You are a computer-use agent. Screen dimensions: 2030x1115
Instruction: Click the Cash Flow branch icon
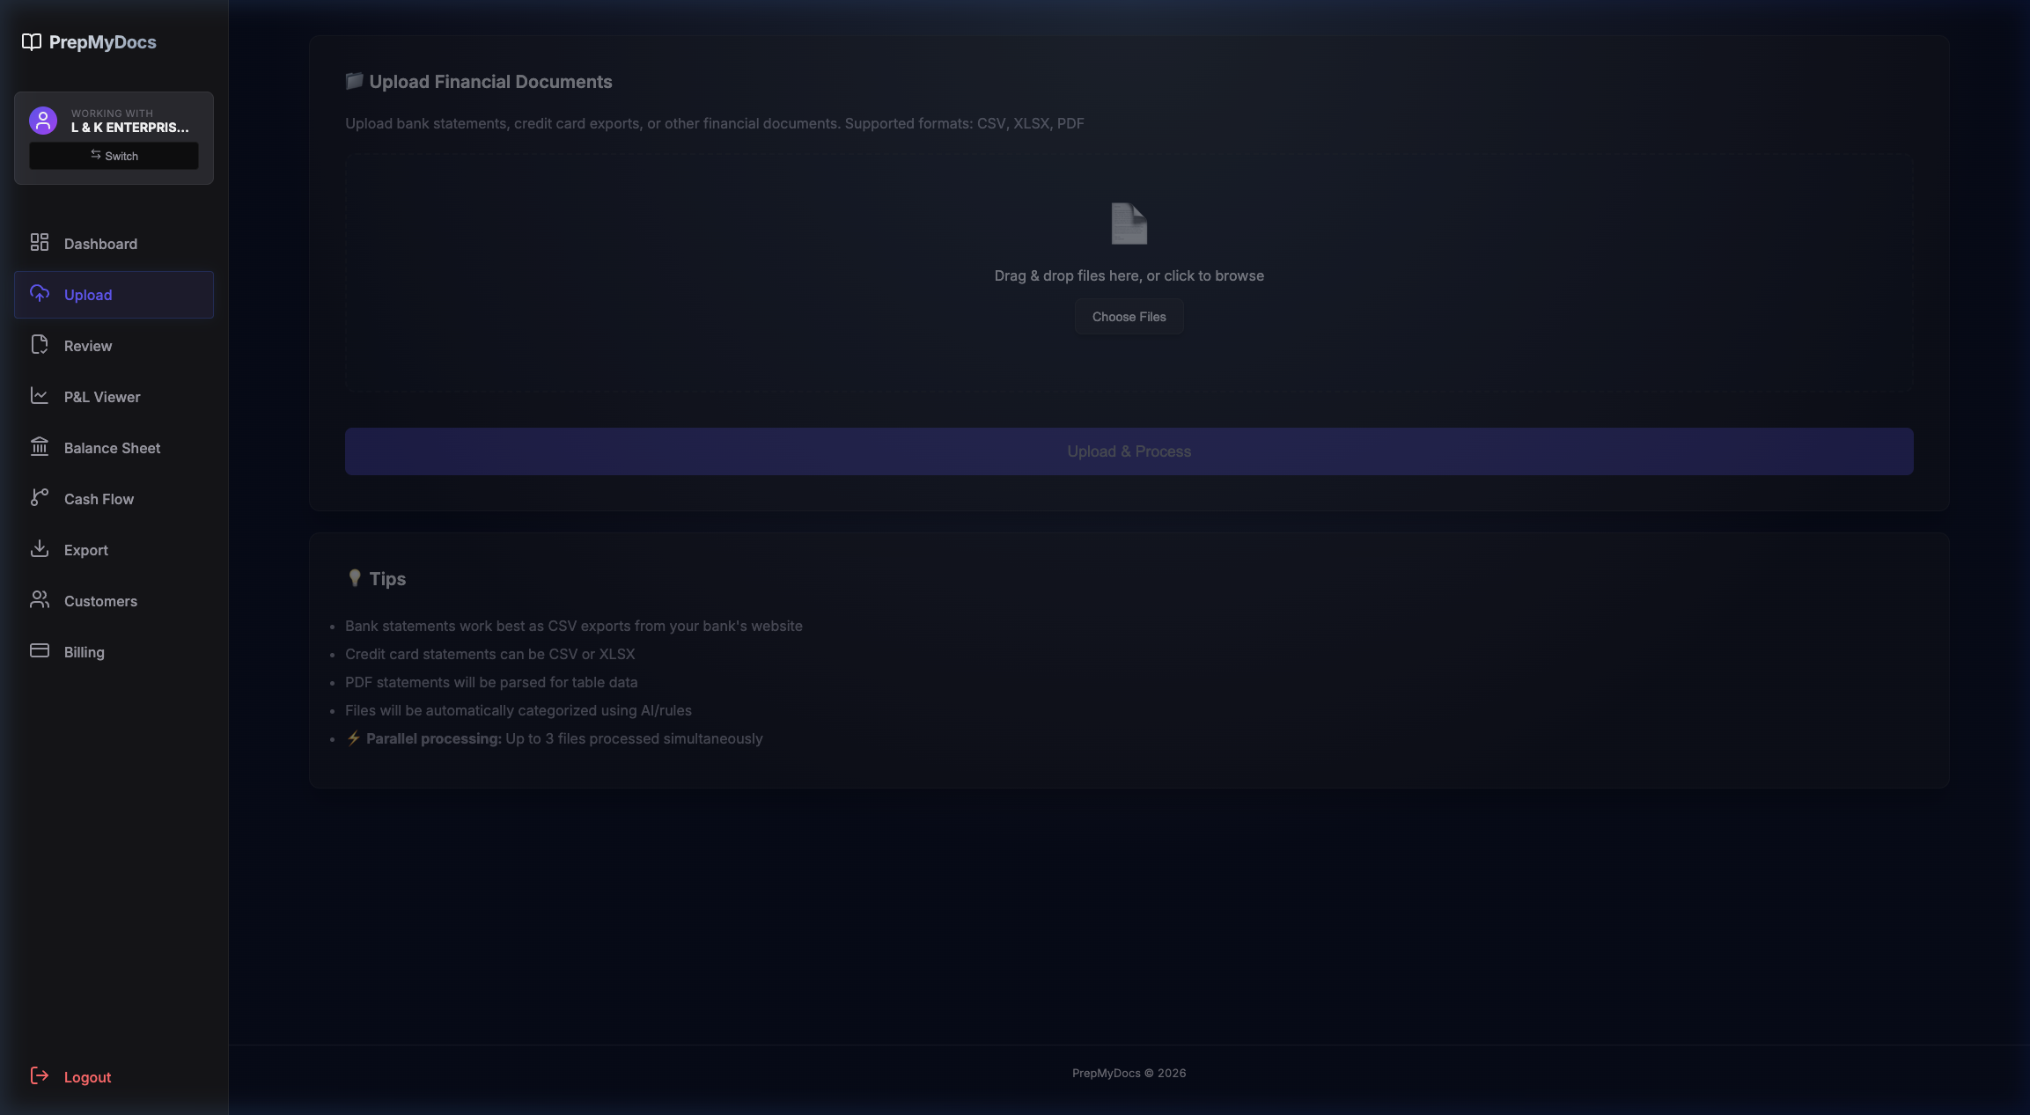coord(40,497)
